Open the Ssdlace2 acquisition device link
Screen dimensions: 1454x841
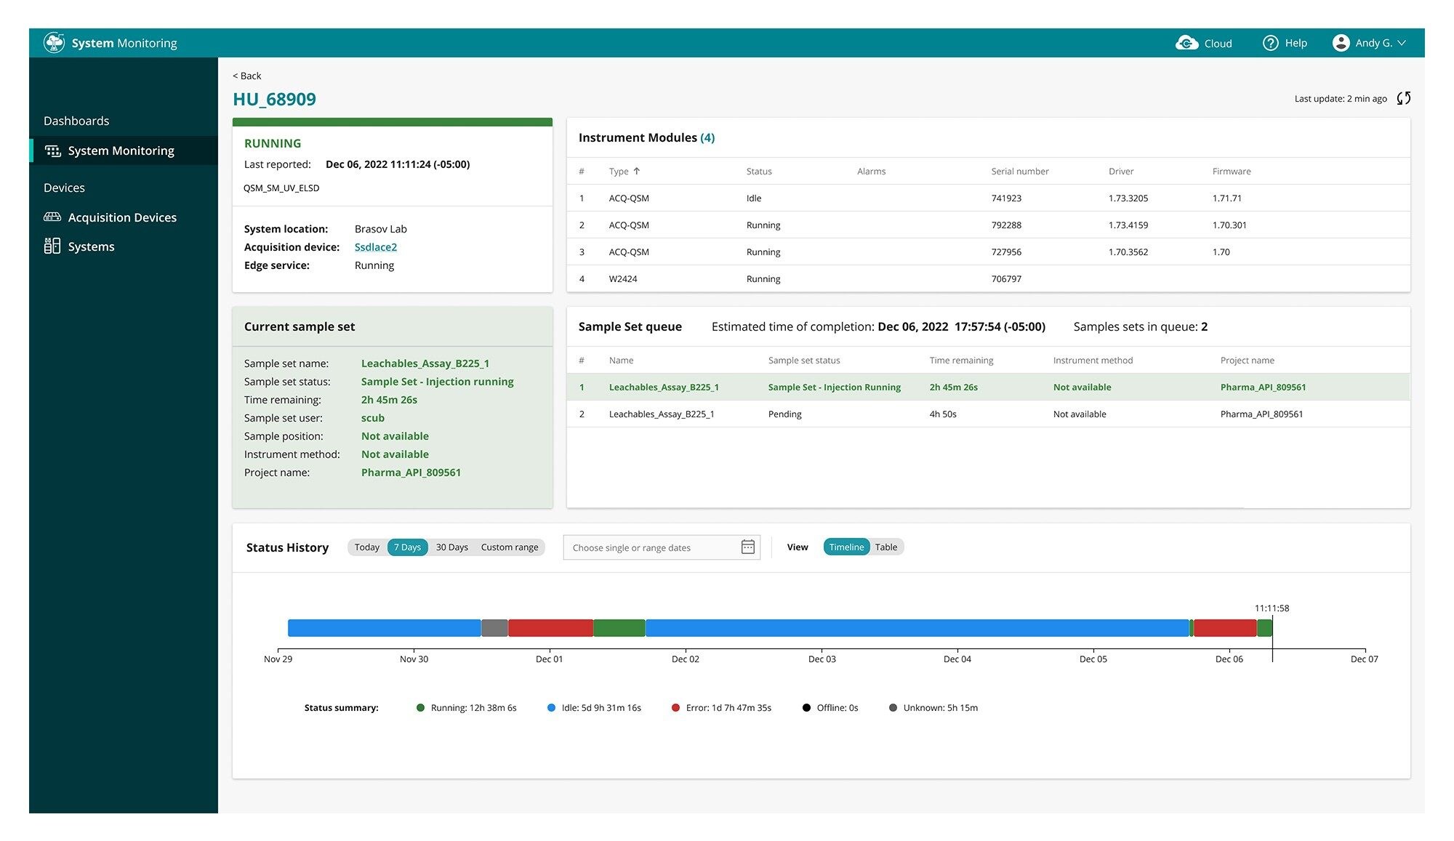point(375,246)
